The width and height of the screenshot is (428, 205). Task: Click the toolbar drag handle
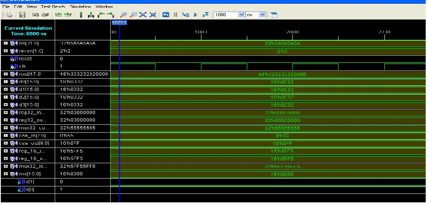point(3,15)
